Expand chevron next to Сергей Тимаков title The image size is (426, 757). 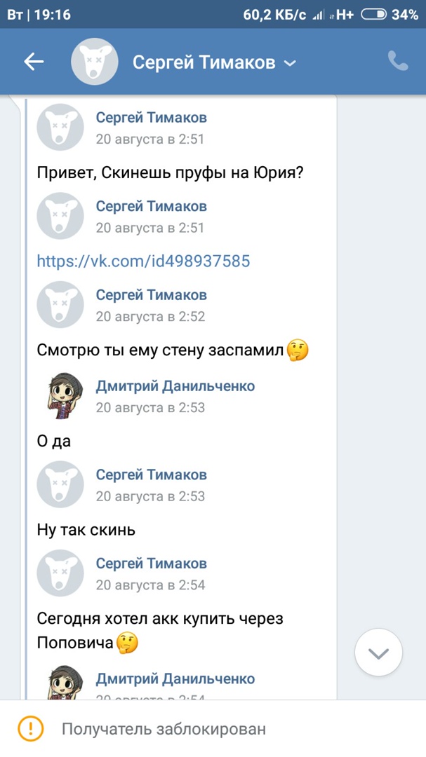290,63
